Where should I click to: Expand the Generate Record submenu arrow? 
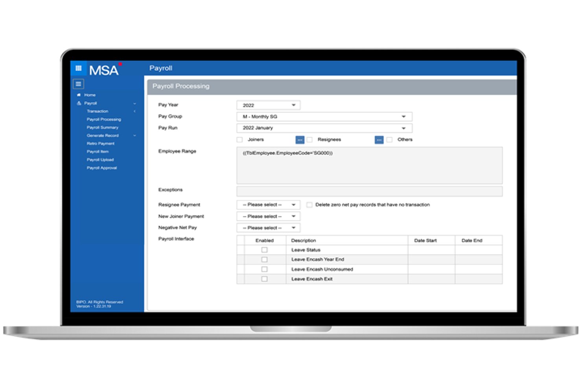[134, 136]
